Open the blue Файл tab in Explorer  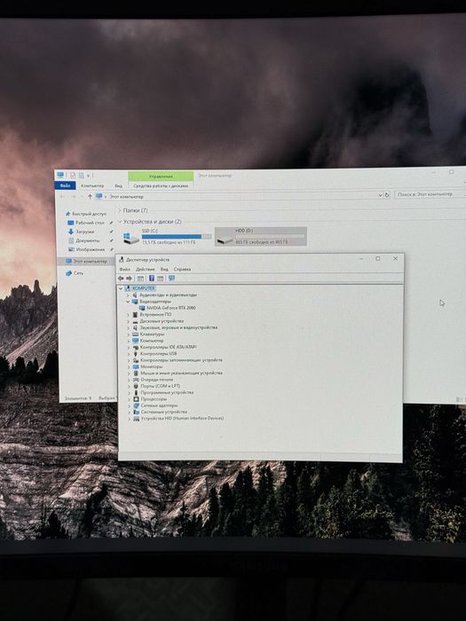66,185
